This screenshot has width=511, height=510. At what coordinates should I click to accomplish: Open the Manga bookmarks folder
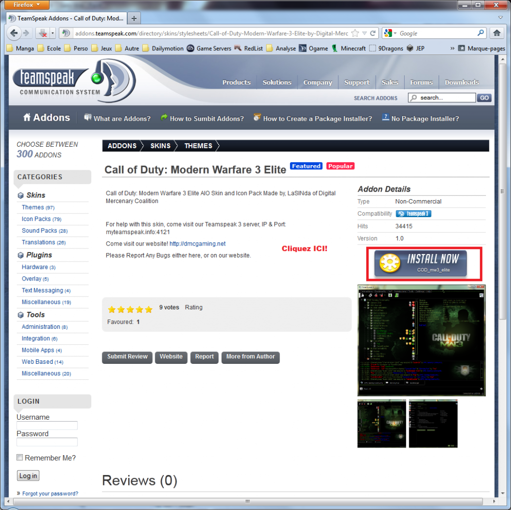20,48
